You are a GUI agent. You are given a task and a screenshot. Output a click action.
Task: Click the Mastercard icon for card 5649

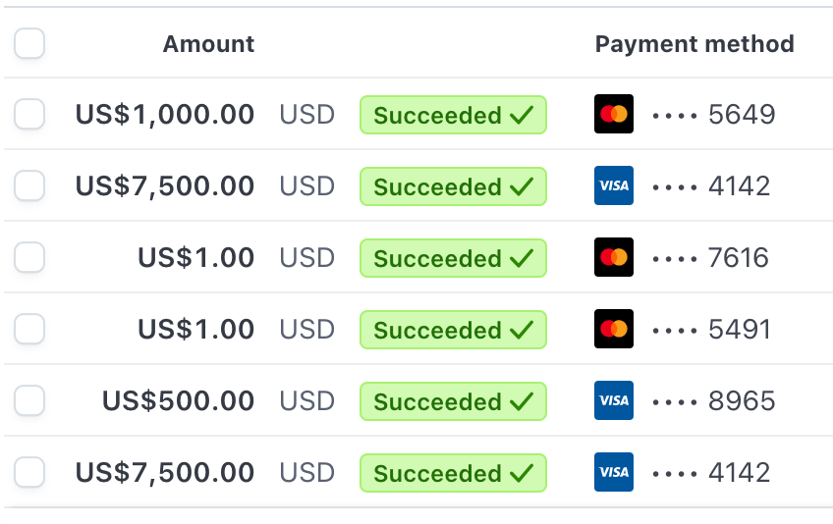point(614,114)
